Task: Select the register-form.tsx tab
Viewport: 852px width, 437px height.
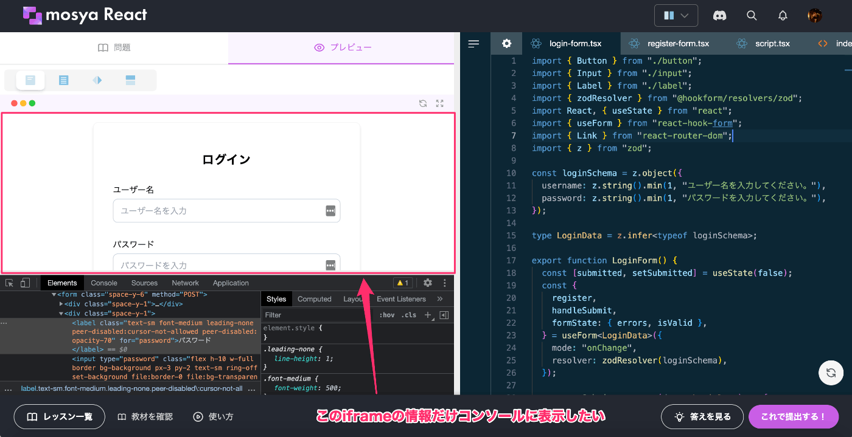Action: 669,44
